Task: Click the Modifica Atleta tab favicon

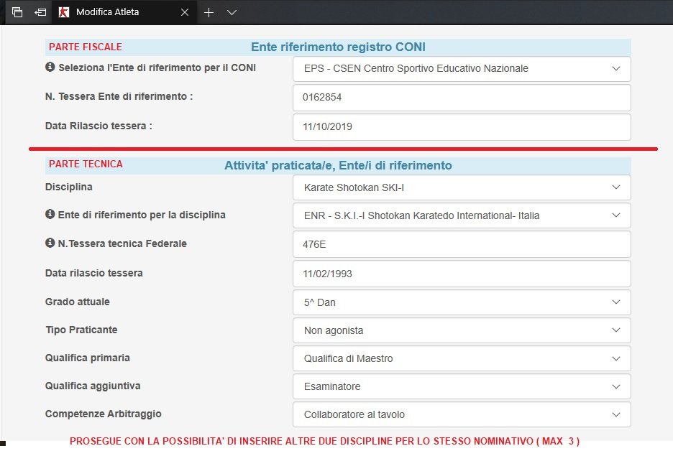Action: click(x=65, y=12)
